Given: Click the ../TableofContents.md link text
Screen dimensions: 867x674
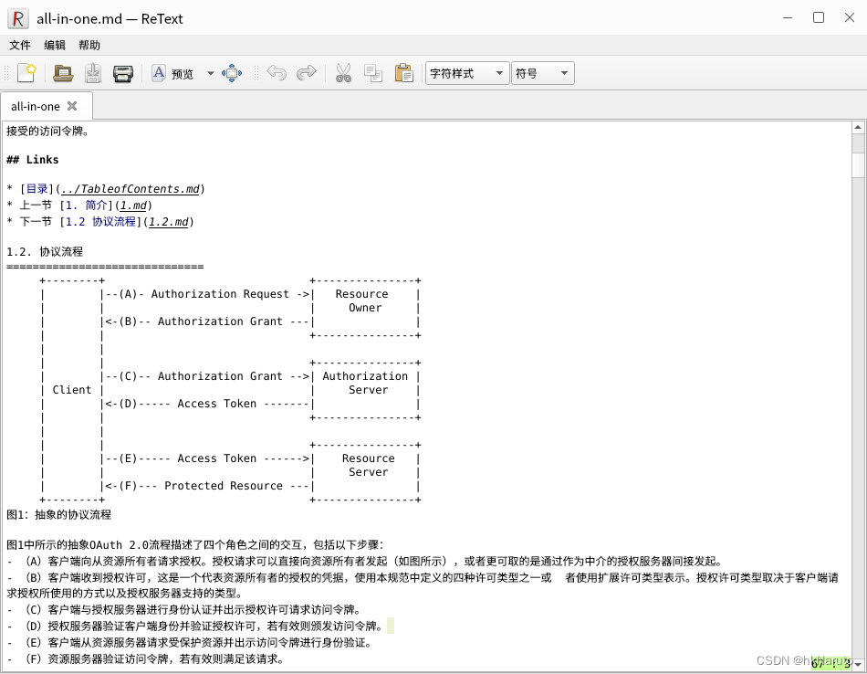Looking at the screenshot, I should point(130,189).
